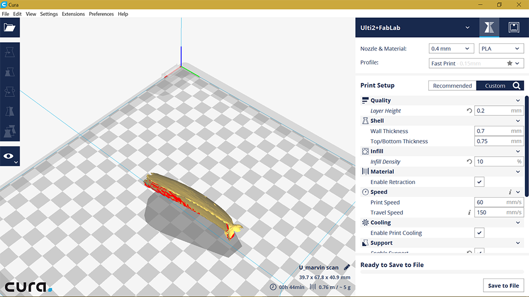Viewport: 529px width, 297px height.
Task: Click the Shell section icon
Action: pyautogui.click(x=365, y=121)
